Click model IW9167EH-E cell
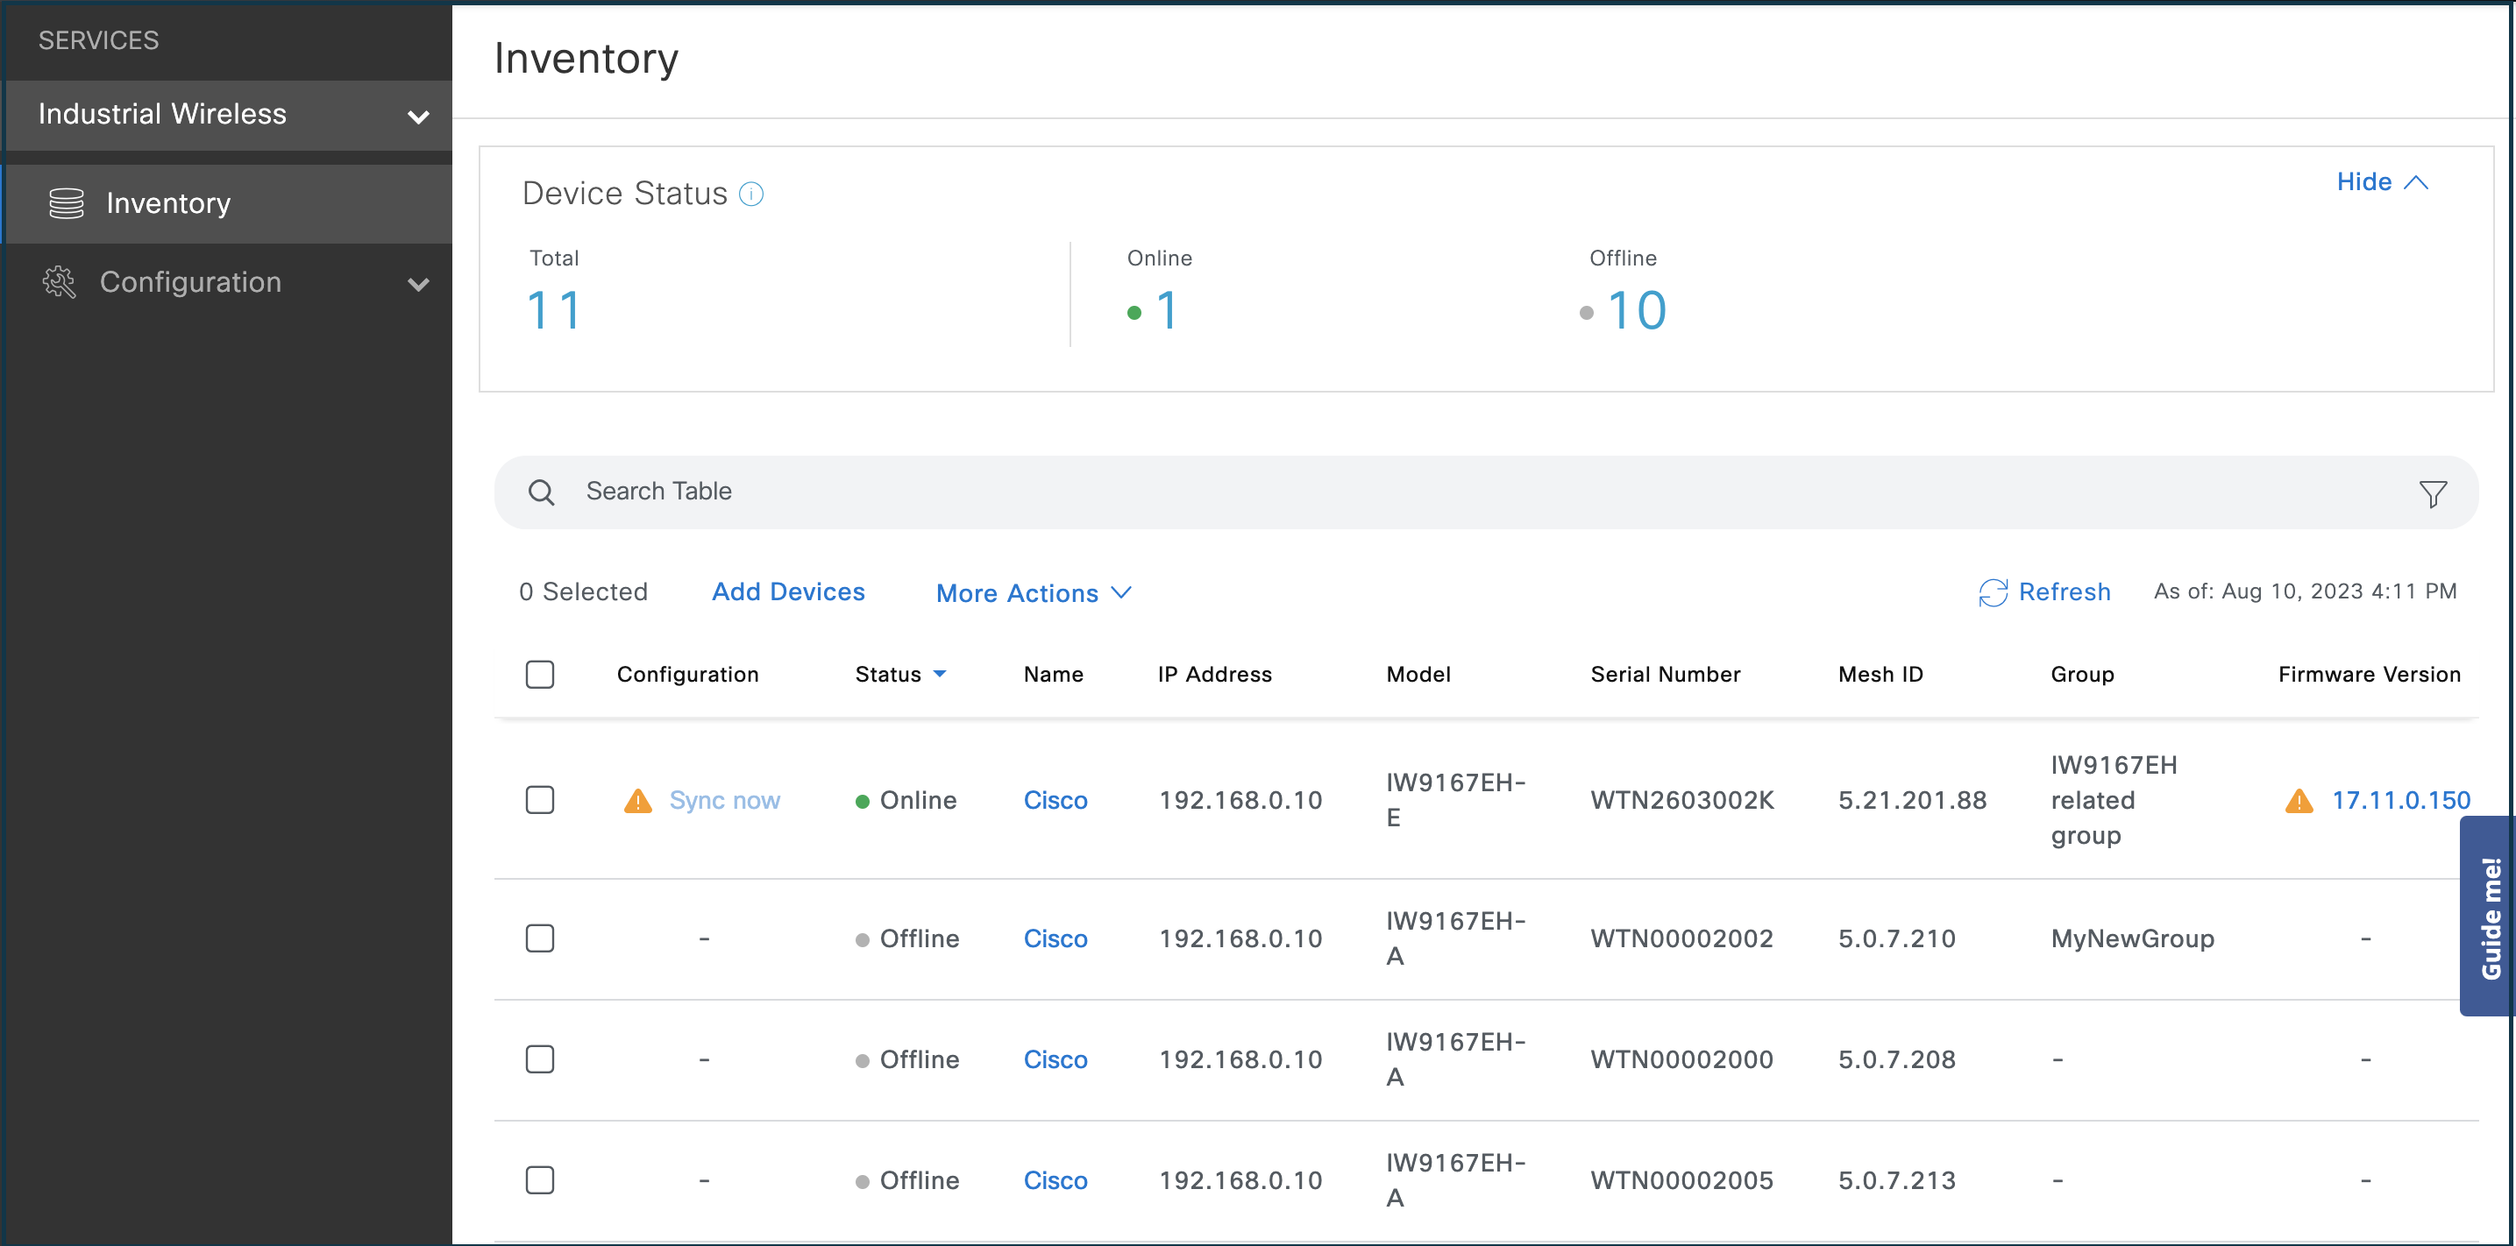2516x1246 pixels. point(1455,800)
